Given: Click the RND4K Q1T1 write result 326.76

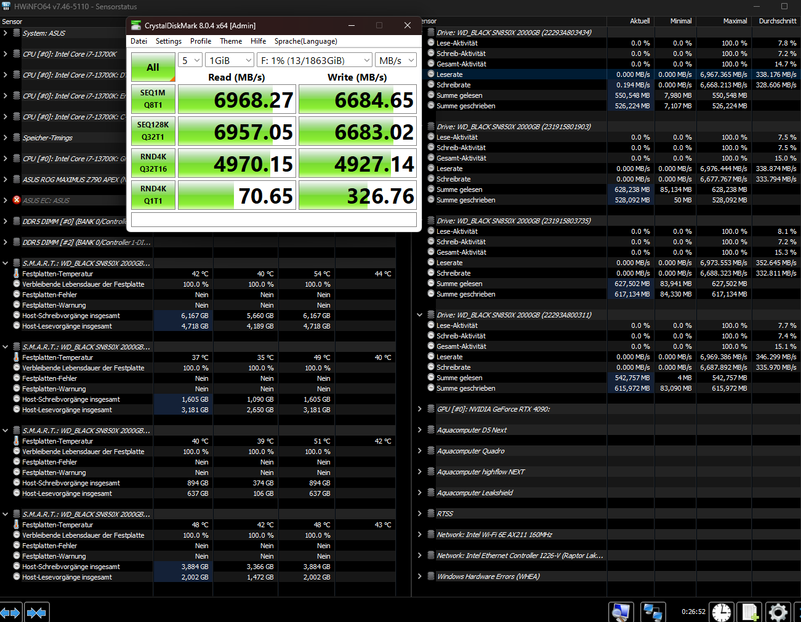Looking at the screenshot, I should 358,195.
